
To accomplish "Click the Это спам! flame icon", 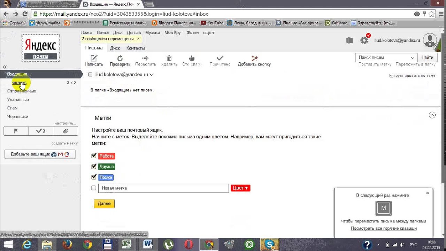I will tap(192, 58).
